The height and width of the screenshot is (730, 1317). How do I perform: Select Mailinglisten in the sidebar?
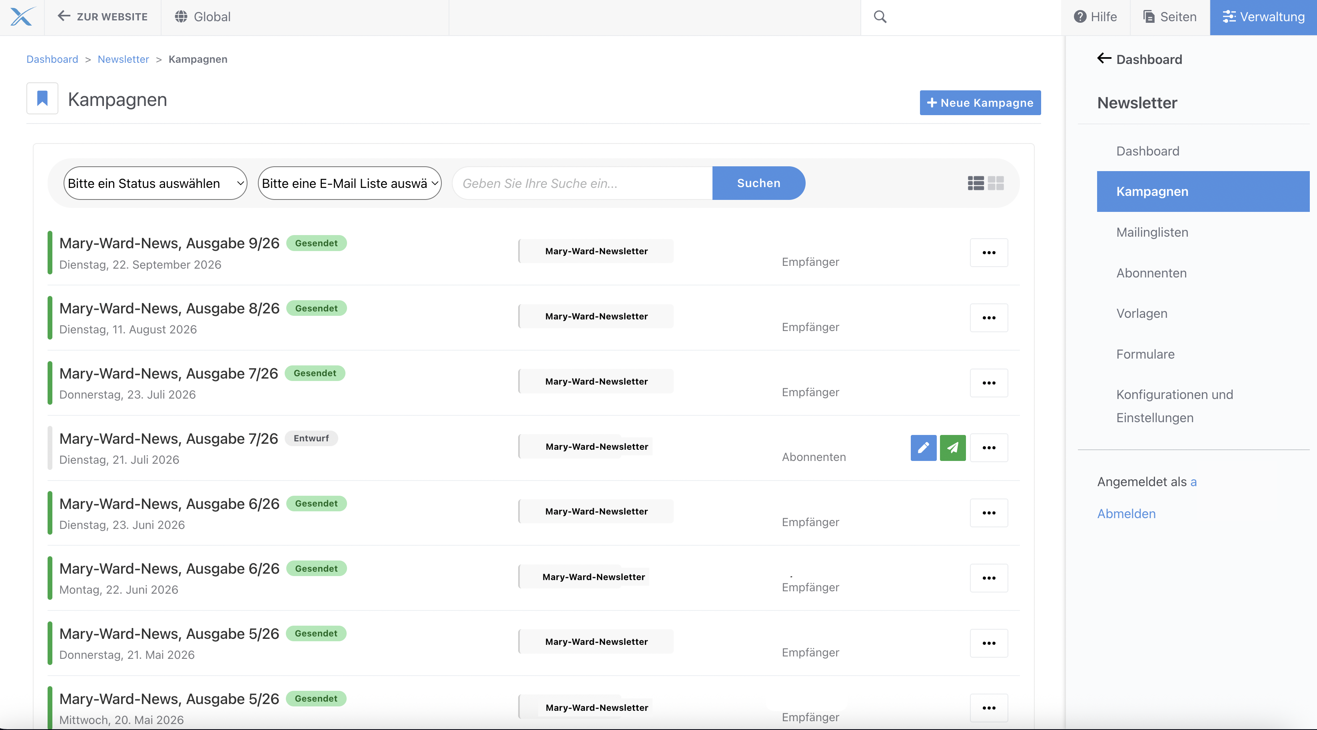pos(1152,232)
